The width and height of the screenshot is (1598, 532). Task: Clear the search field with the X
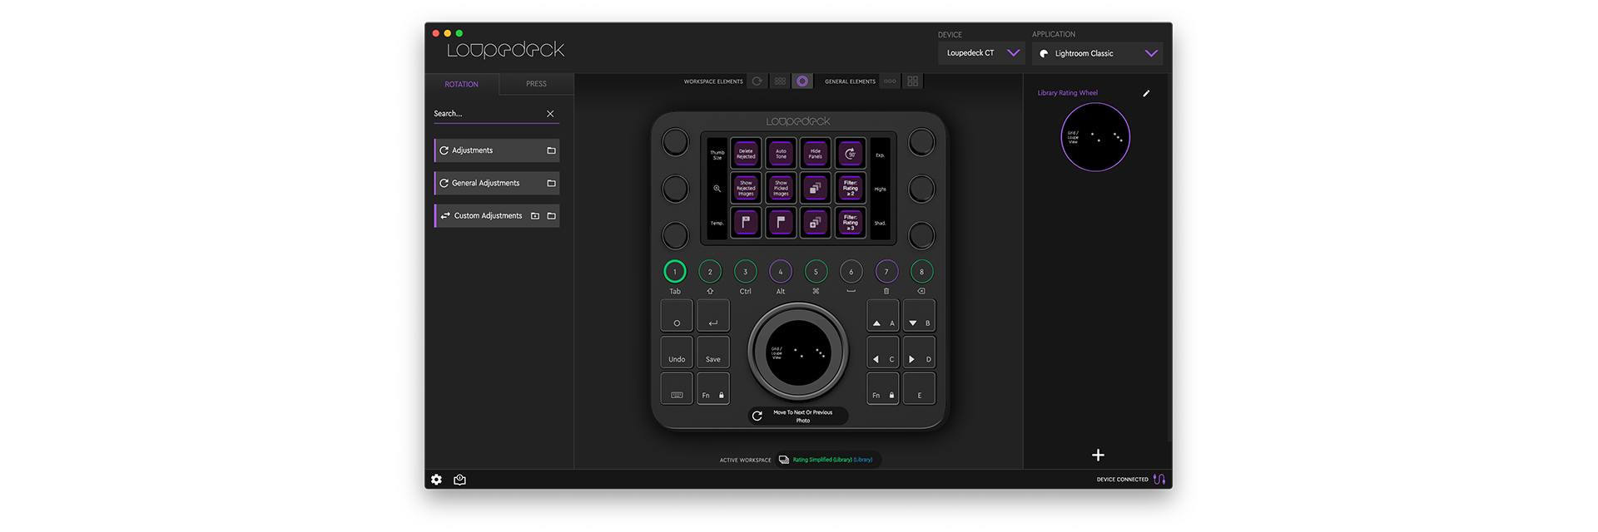point(550,114)
